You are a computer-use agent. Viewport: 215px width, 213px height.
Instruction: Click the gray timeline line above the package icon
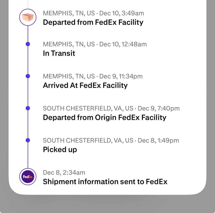coord(28,4)
